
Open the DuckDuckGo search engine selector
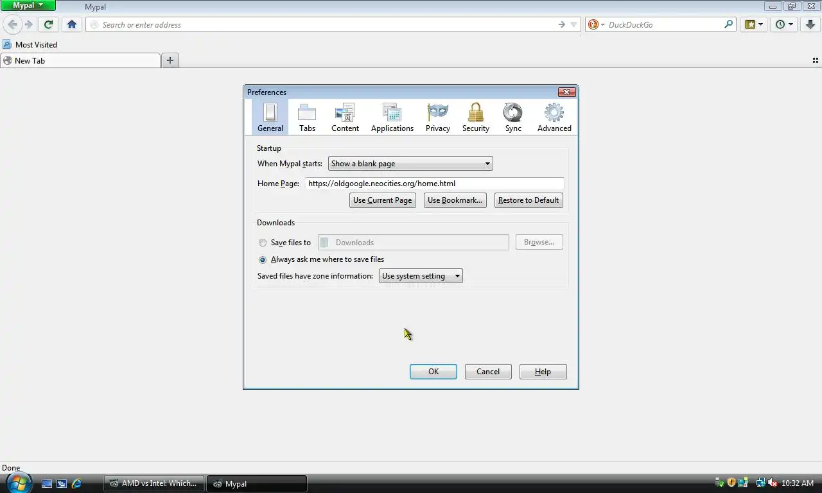[x=595, y=24]
